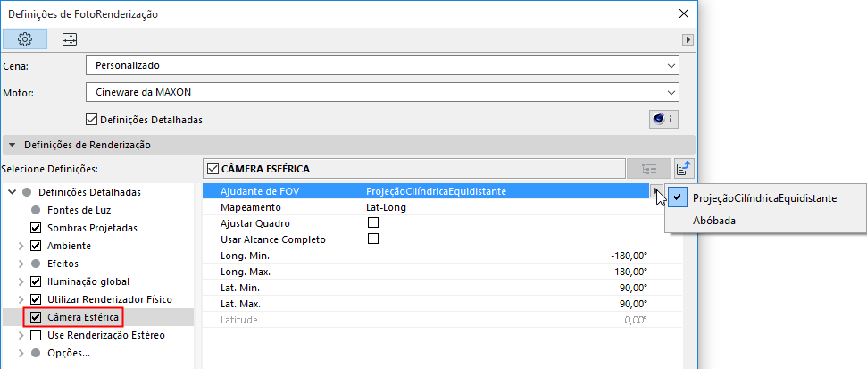Select Efeitos in the tree
The width and height of the screenshot is (867, 369).
click(x=63, y=264)
